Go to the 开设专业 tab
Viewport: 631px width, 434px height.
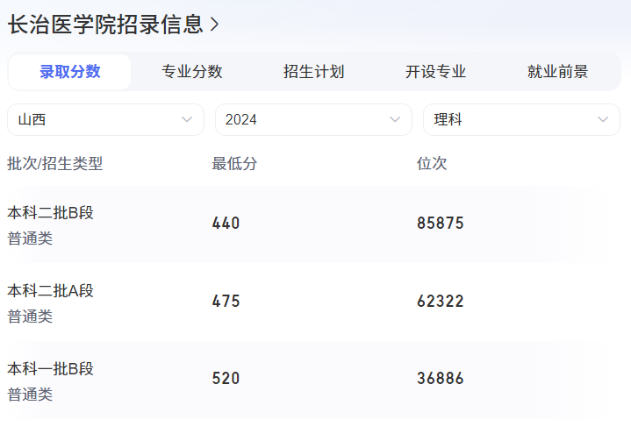pyautogui.click(x=435, y=72)
